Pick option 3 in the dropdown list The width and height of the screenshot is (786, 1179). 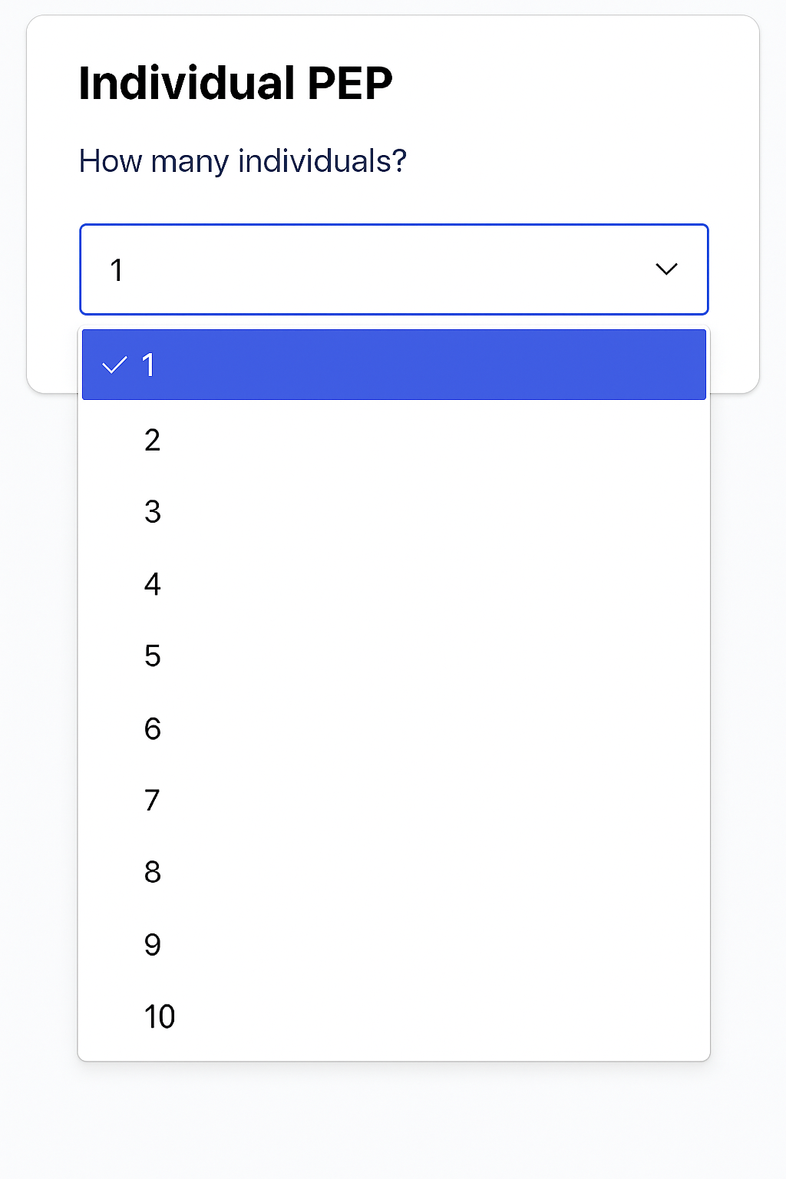tap(153, 512)
